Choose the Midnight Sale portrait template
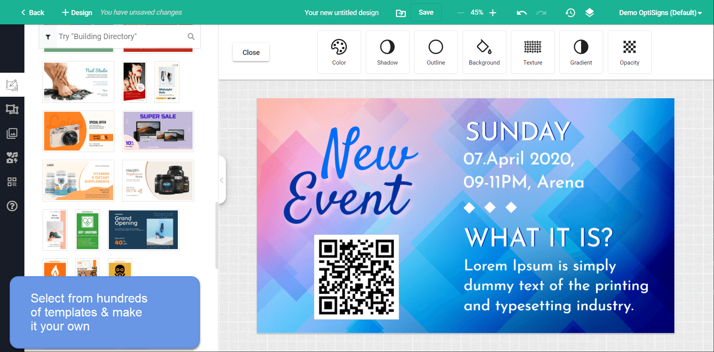 click(x=167, y=82)
